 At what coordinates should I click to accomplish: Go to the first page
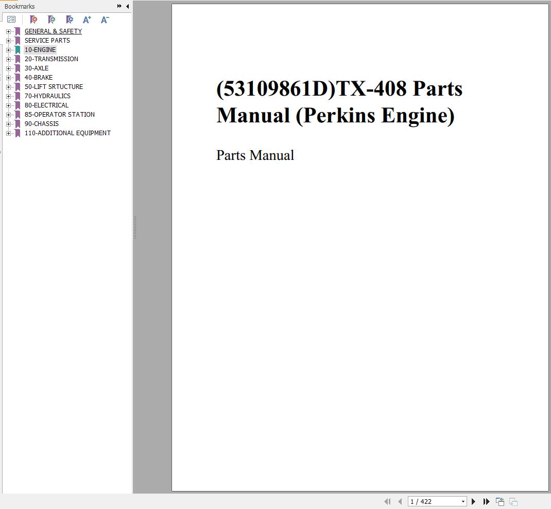coord(387,502)
